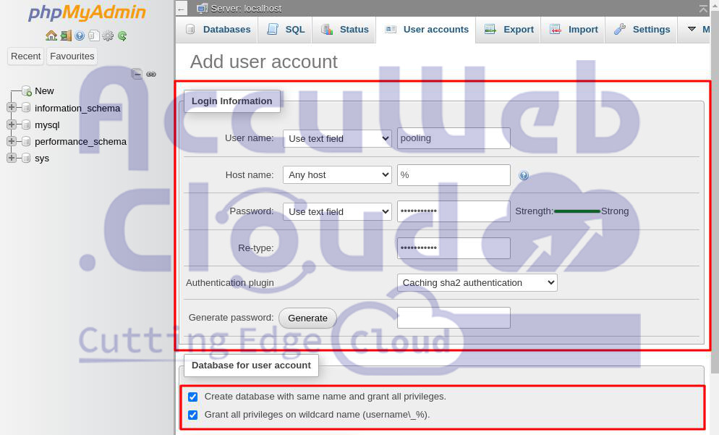
Task: Click the sys database cylinder icon
Action: (x=26, y=159)
